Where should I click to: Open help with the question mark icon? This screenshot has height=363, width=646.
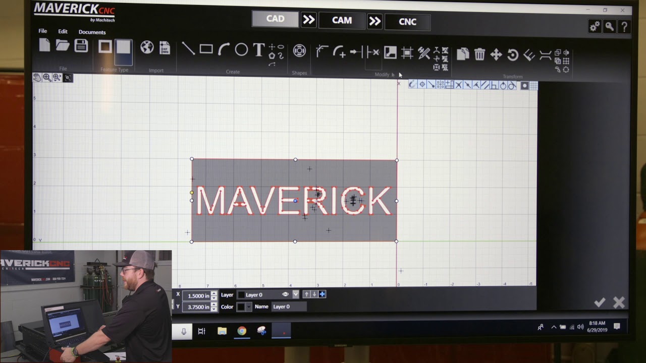(624, 26)
